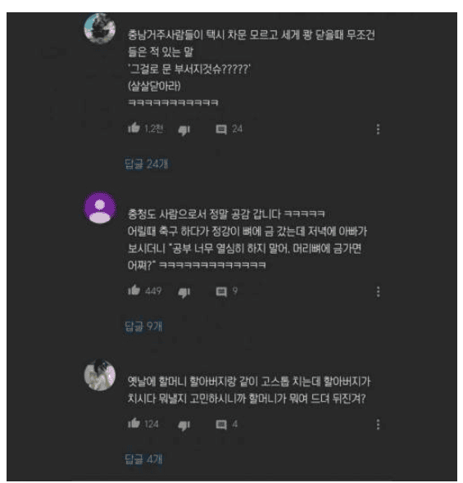Image resolution: width=463 pixels, height=483 pixels.
Task: Click reply icon showing 9 replies
Action: point(221,291)
